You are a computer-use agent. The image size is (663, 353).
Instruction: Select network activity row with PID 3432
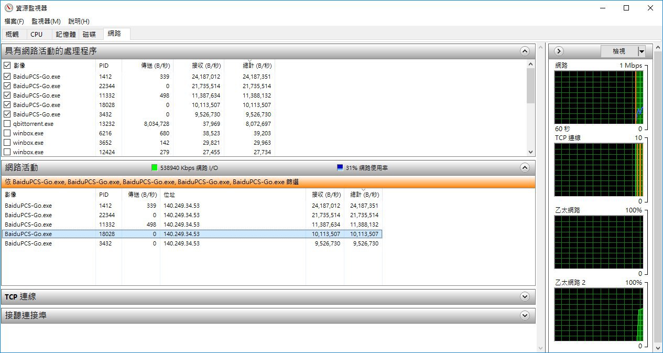(x=192, y=243)
